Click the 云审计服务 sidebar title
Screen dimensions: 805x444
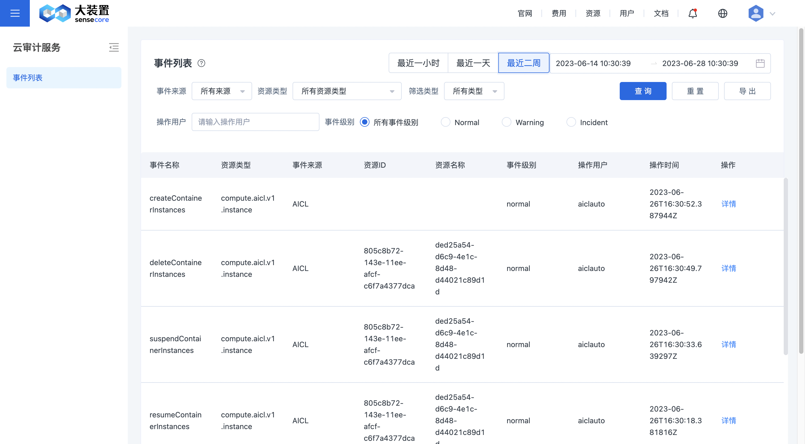(36, 47)
